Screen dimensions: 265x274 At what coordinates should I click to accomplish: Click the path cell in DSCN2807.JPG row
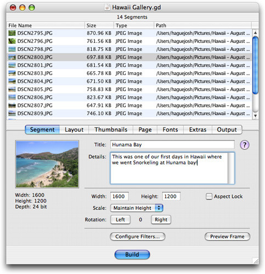(x=203, y=105)
